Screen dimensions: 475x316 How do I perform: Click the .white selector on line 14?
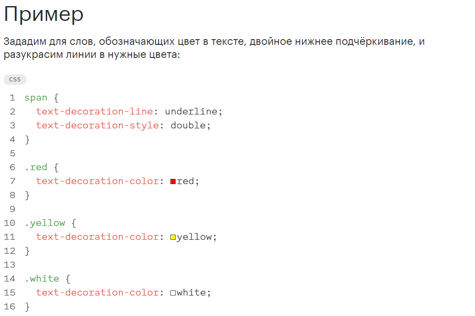pos(42,279)
